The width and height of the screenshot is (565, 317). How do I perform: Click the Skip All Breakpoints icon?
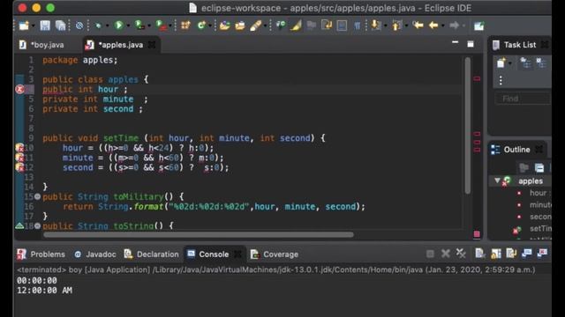point(79,26)
